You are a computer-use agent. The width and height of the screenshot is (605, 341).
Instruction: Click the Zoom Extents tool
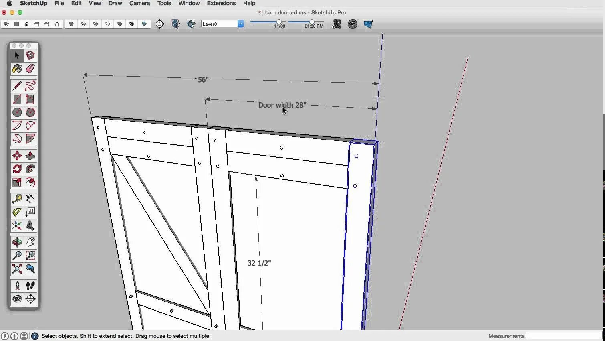click(17, 269)
